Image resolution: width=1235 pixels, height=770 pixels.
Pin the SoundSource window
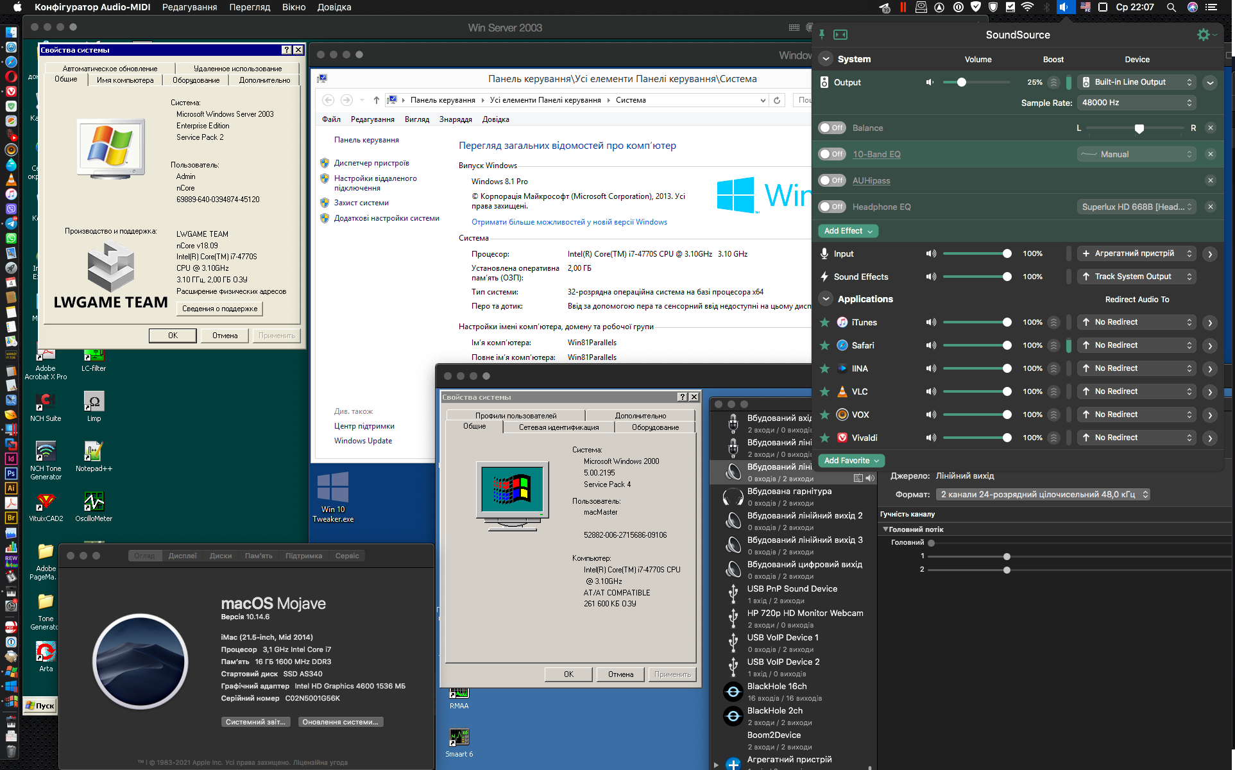822,35
